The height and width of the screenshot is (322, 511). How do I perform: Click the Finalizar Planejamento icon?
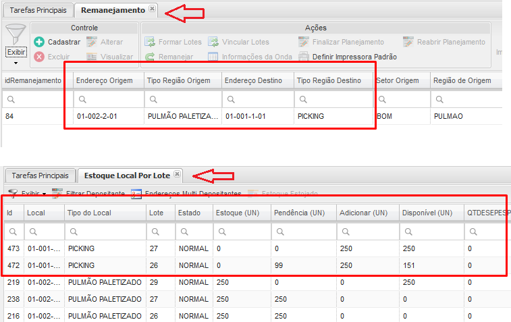(303, 42)
